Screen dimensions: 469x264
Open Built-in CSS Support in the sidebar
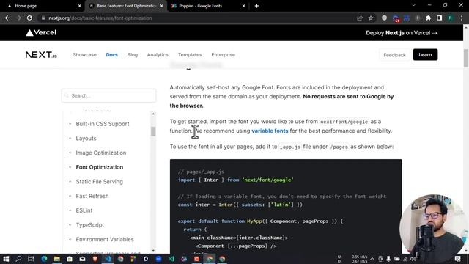click(103, 124)
